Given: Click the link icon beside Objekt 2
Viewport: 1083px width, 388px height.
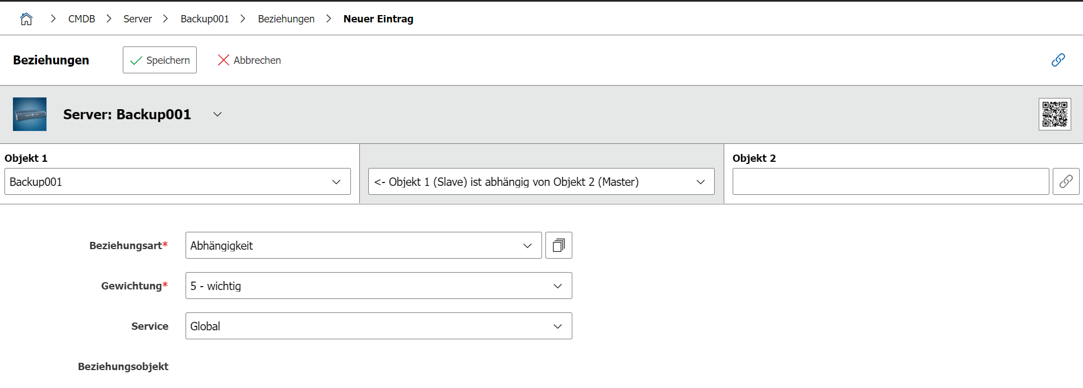Looking at the screenshot, I should tap(1066, 181).
